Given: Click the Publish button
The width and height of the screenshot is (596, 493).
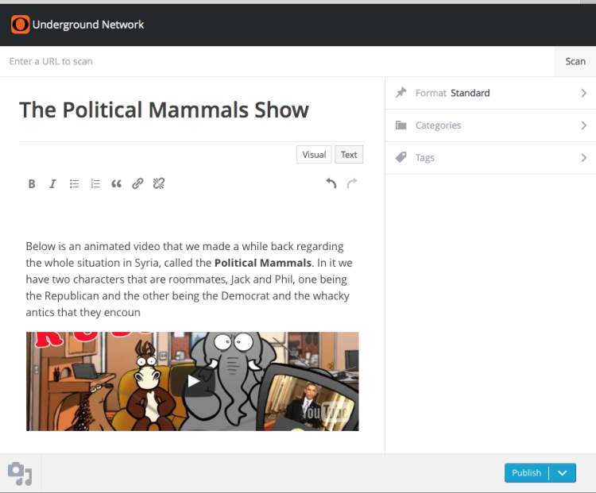Looking at the screenshot, I should pyautogui.click(x=526, y=473).
